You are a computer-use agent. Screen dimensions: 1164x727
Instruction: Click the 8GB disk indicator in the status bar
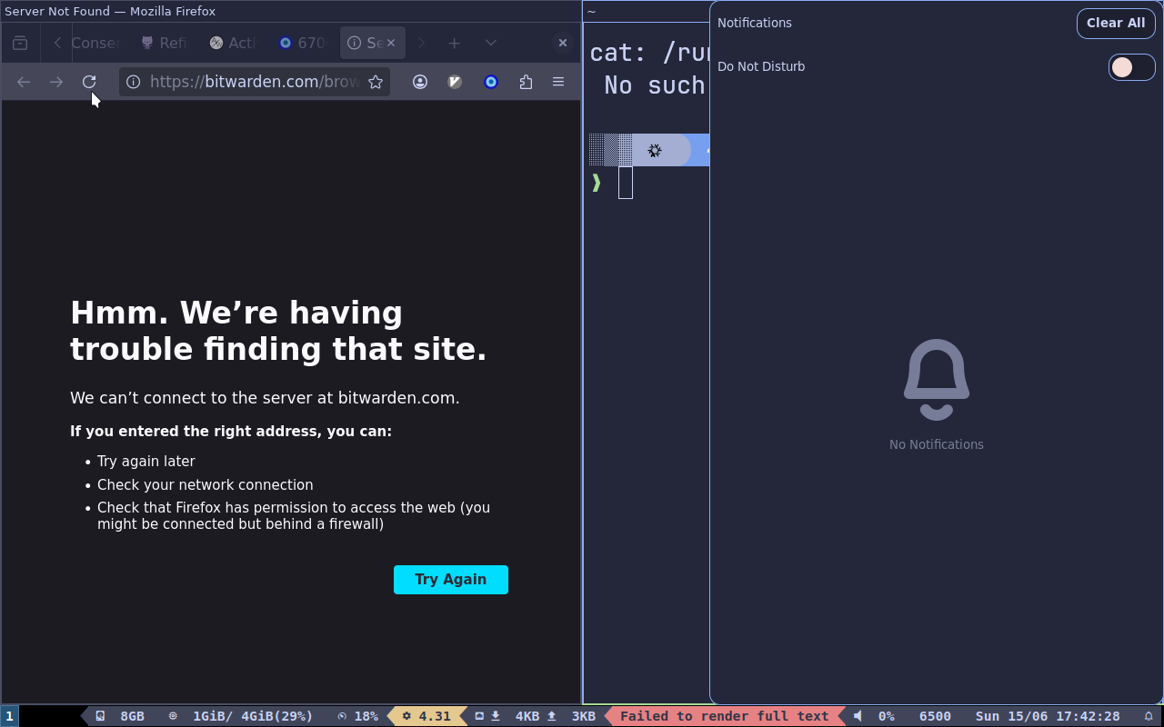[120, 716]
